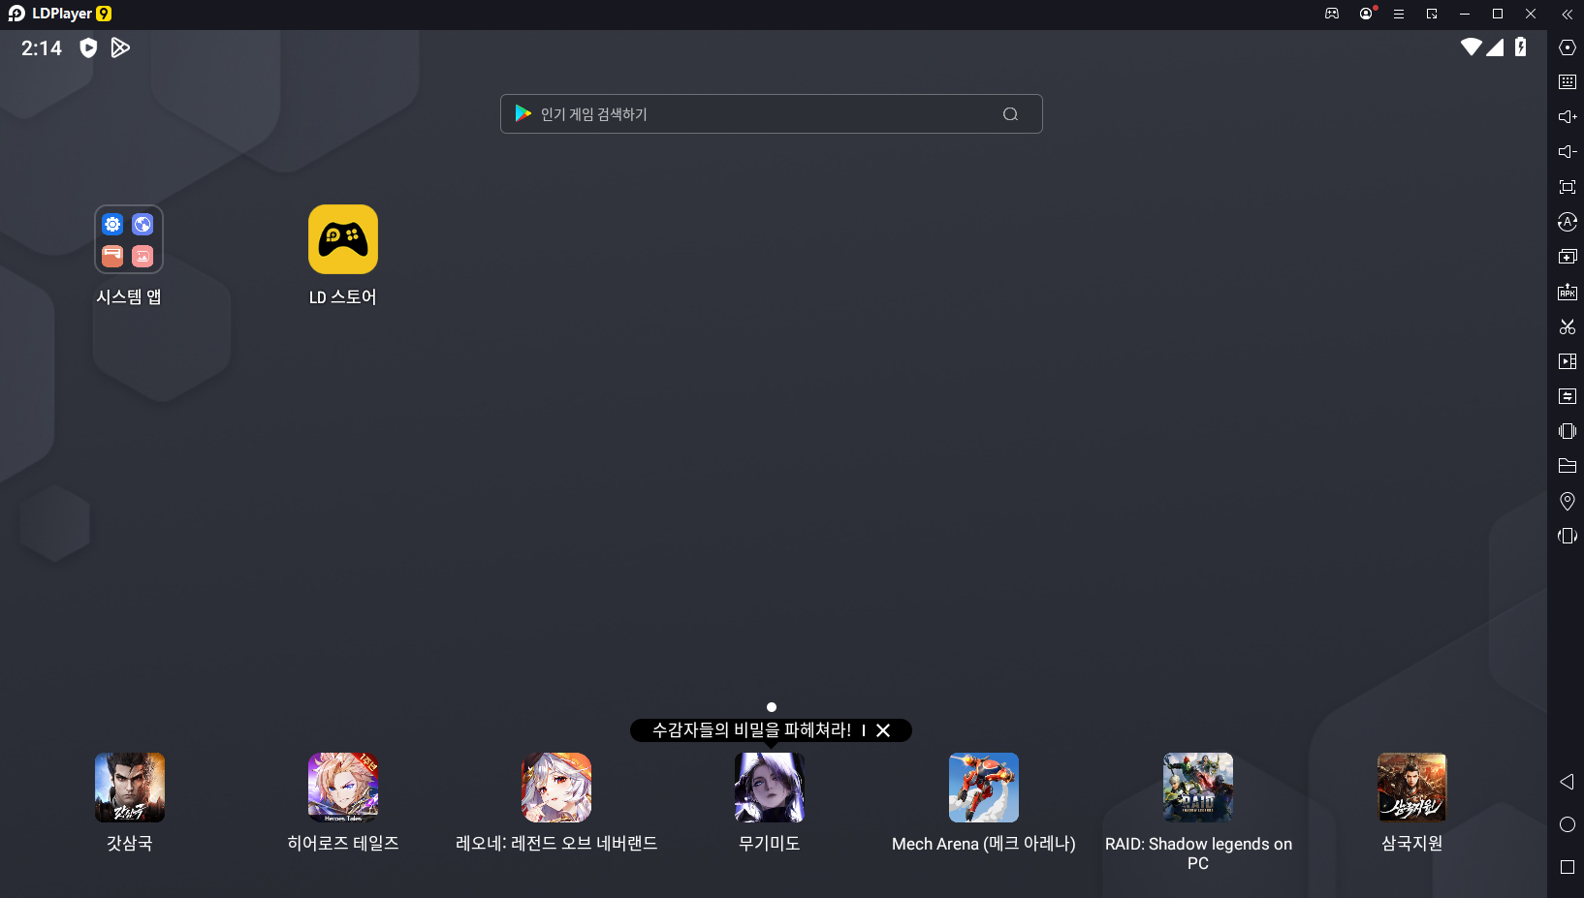Toggle fullscreen mode from sidebar

pyautogui.click(x=1567, y=187)
